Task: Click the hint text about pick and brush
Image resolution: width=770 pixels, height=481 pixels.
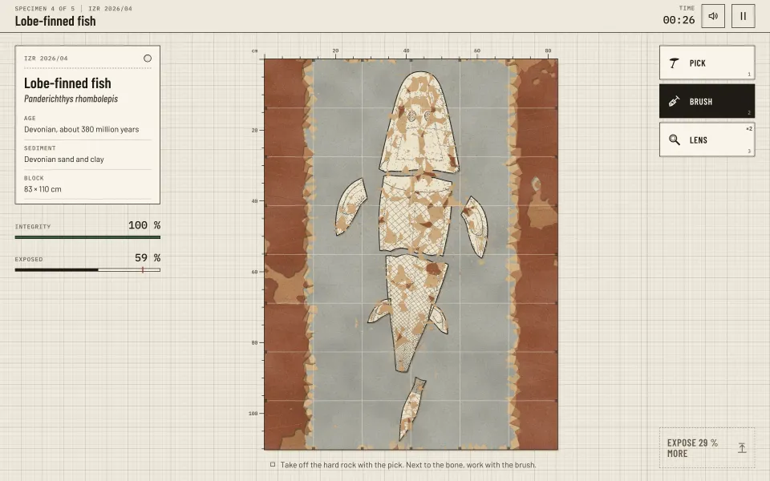Action: (x=408, y=465)
